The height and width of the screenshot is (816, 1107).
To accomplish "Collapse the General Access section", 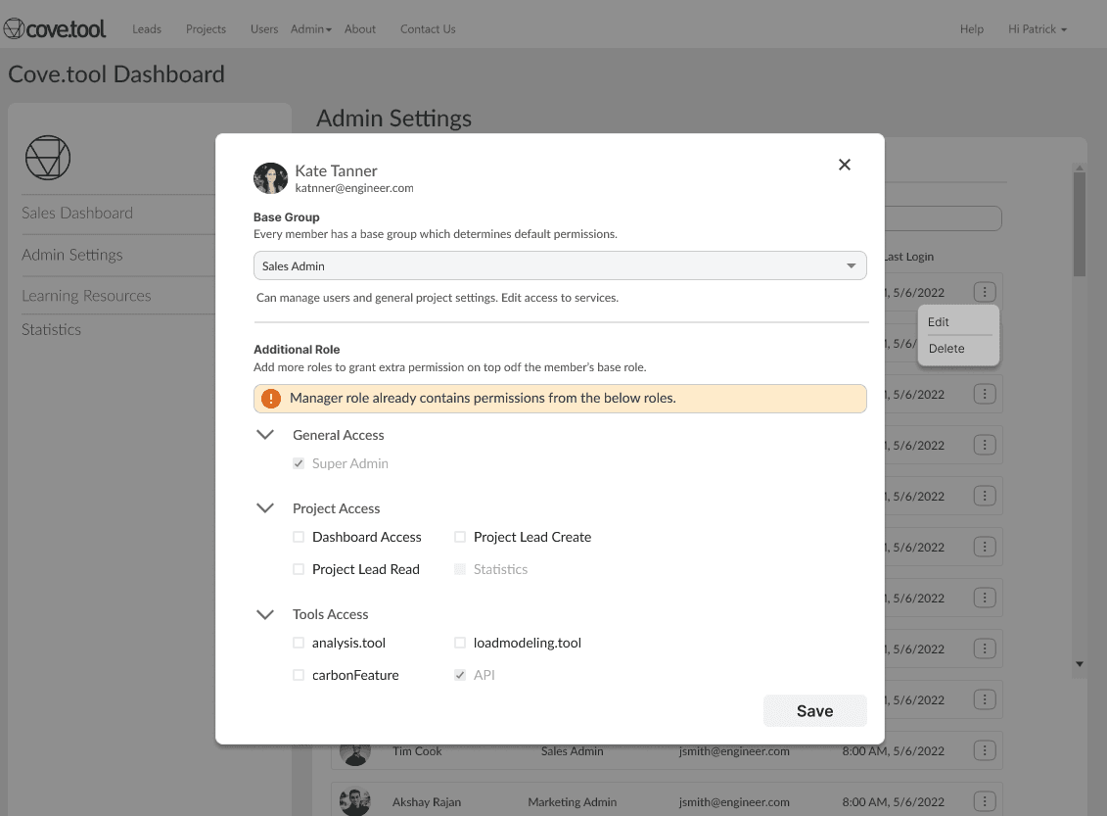I will (x=264, y=435).
